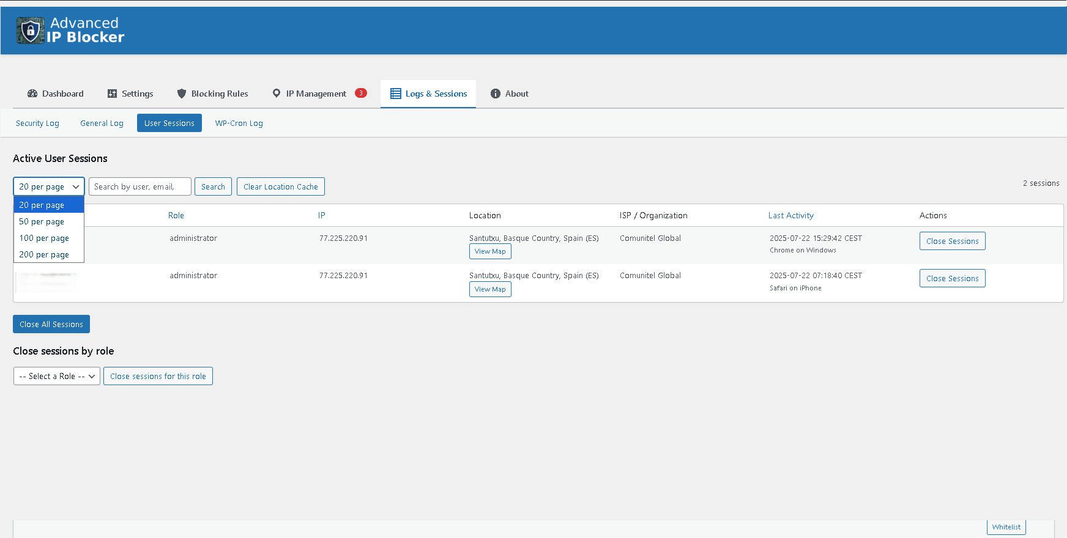Go to the General Log sub-tab

pyautogui.click(x=102, y=123)
